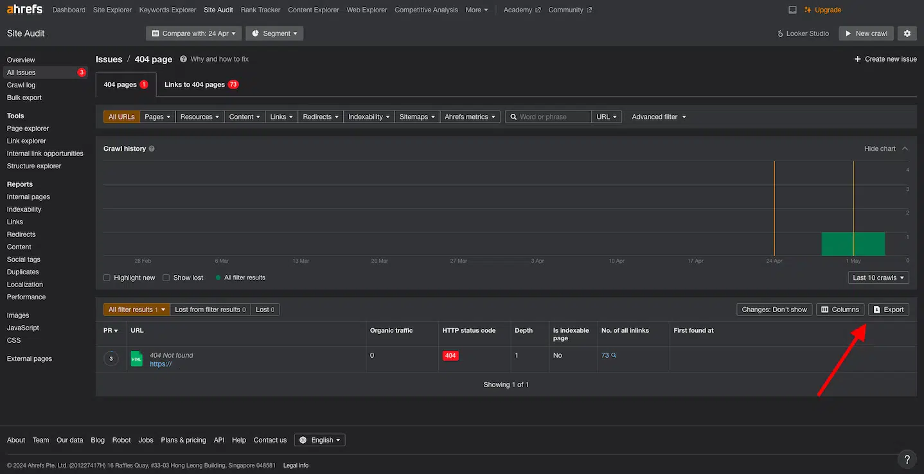Expand the Pages filter dropdown
The image size is (924, 474).
pyautogui.click(x=157, y=117)
